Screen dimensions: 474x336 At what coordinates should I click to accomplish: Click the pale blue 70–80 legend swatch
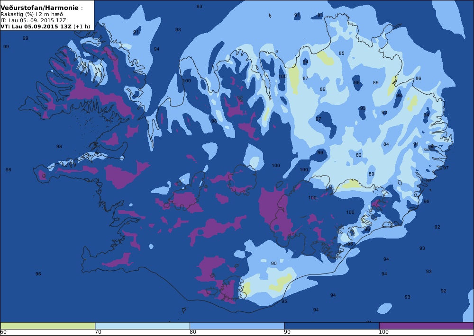pyautogui.click(x=142, y=326)
